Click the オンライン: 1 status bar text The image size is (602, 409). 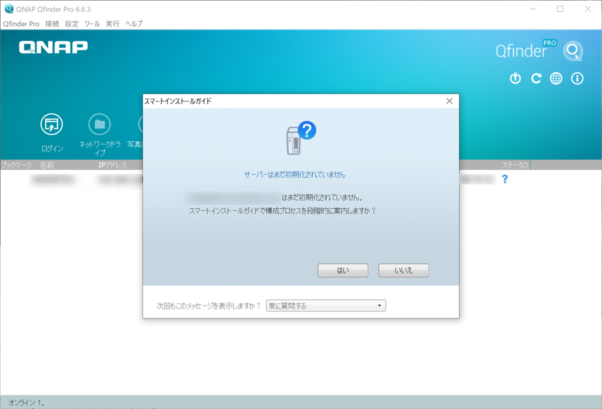coord(26,403)
